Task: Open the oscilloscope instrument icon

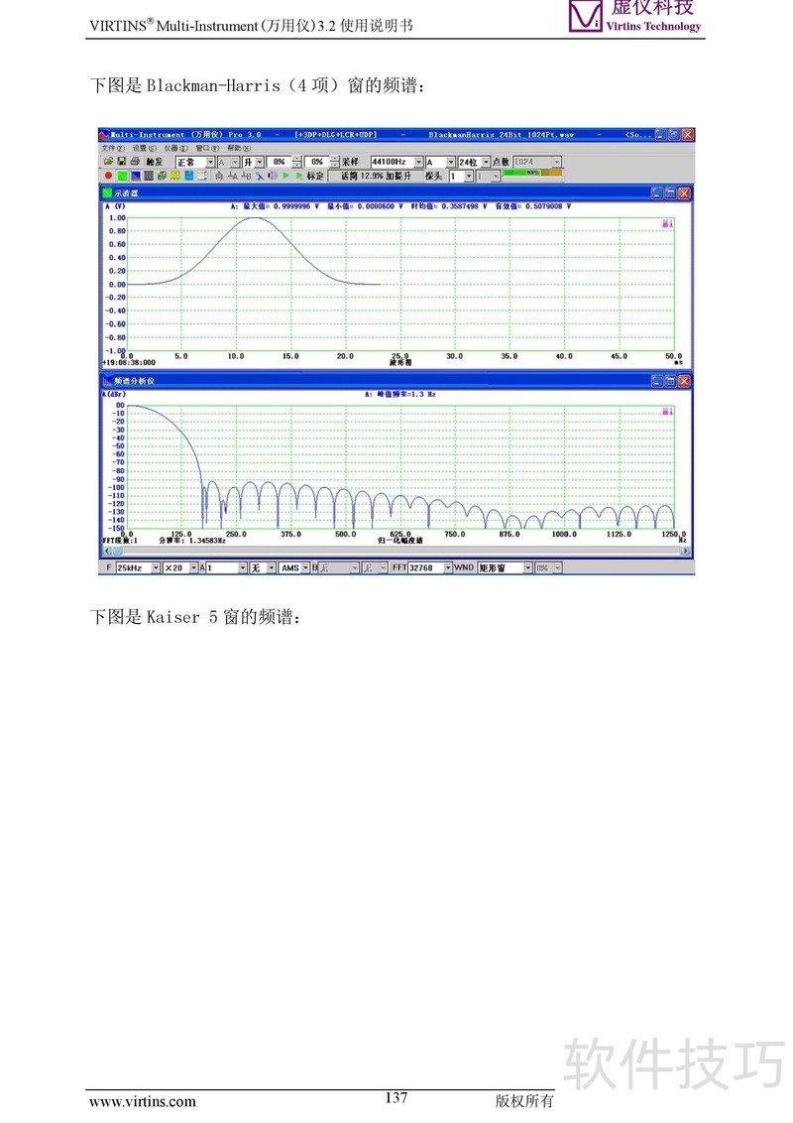Action: pos(121,176)
